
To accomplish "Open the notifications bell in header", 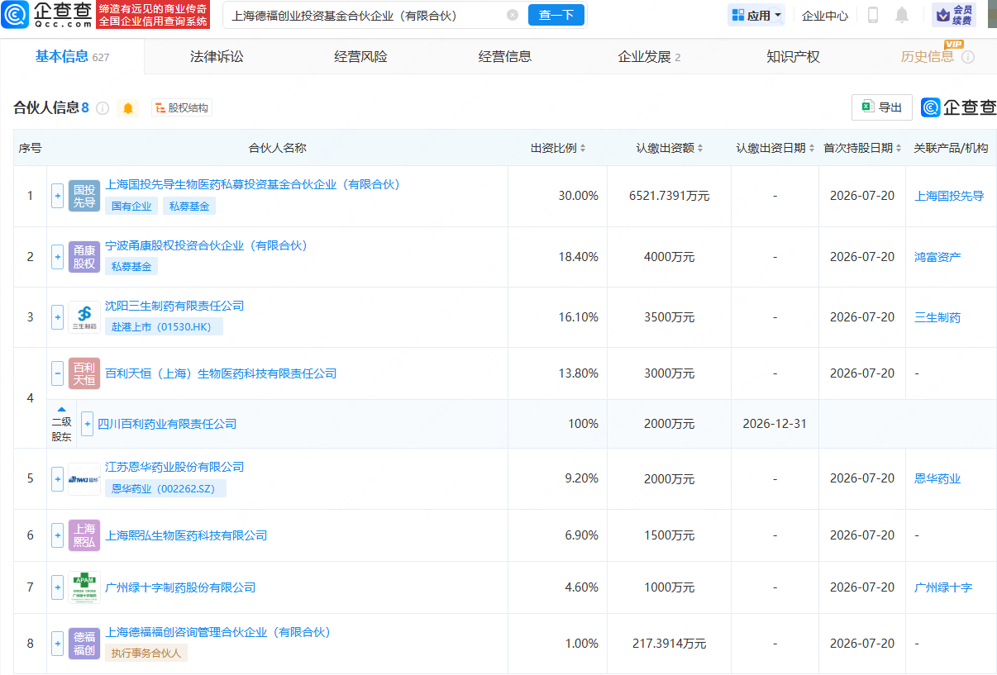I will 902,15.
